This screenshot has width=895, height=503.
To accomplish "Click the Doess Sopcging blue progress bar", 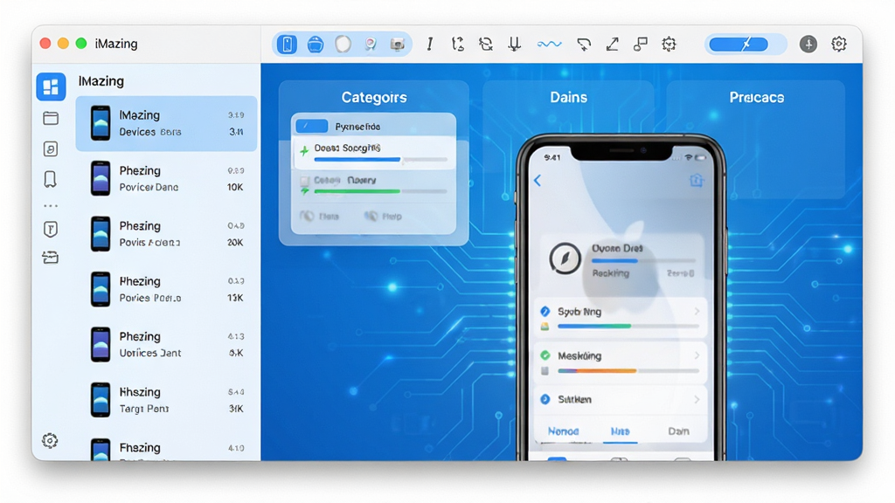I will (381, 160).
